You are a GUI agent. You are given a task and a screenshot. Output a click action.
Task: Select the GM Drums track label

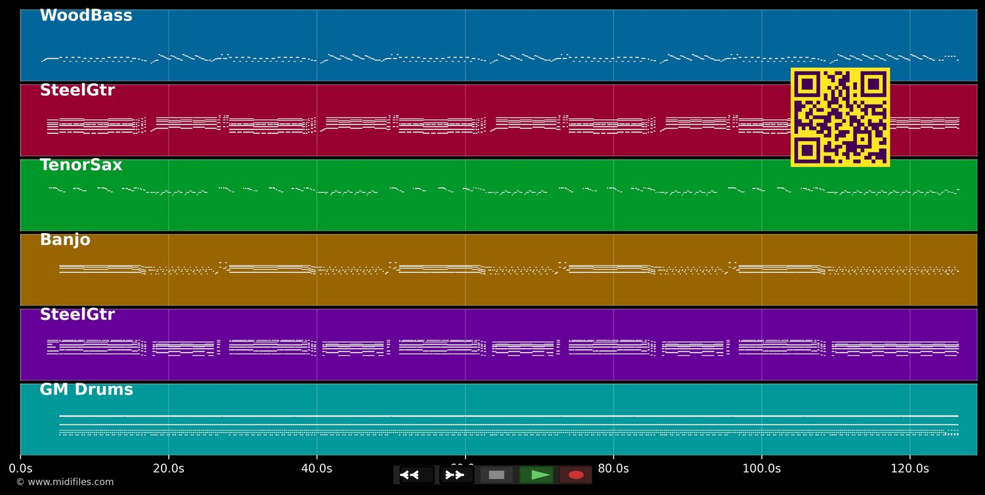click(86, 390)
